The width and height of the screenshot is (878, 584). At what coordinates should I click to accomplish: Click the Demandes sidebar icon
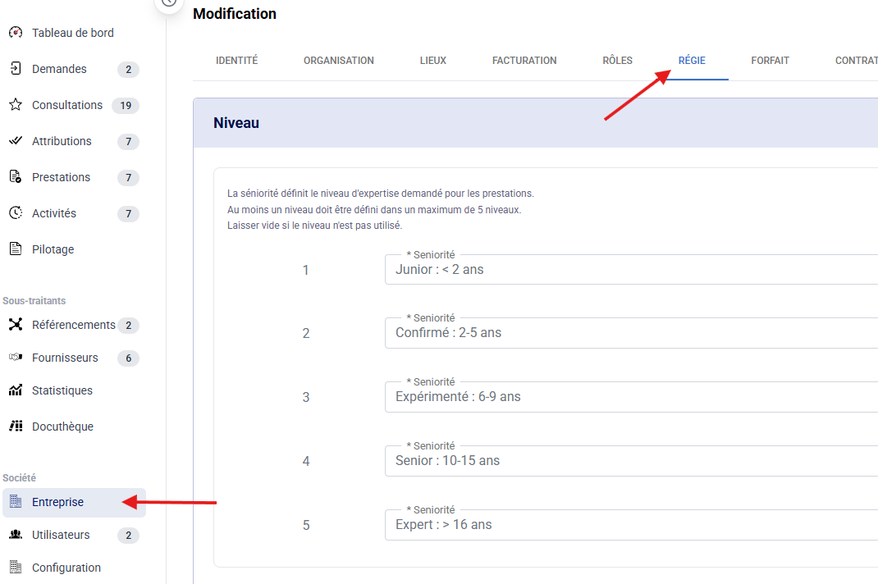click(15, 69)
